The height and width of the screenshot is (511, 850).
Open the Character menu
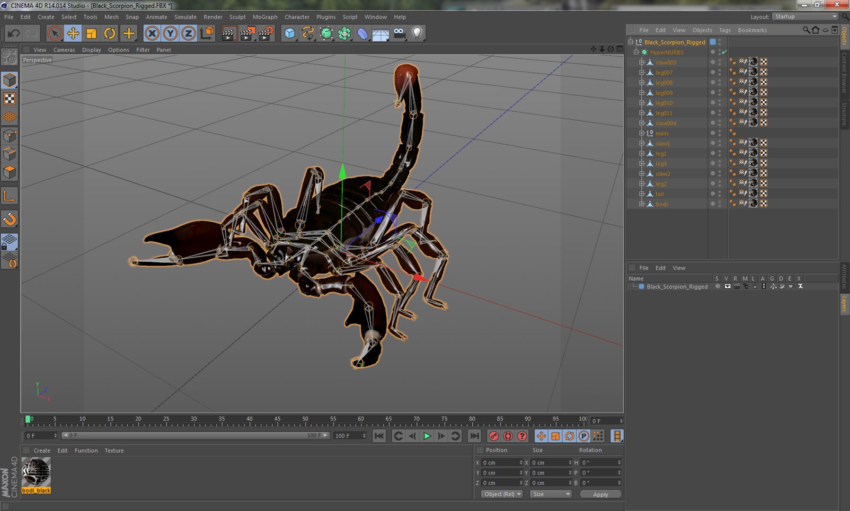(297, 17)
